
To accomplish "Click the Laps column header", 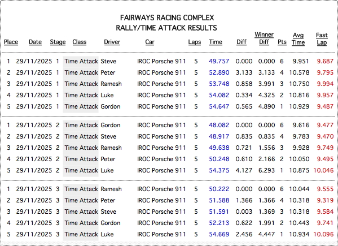I will [195, 42].
